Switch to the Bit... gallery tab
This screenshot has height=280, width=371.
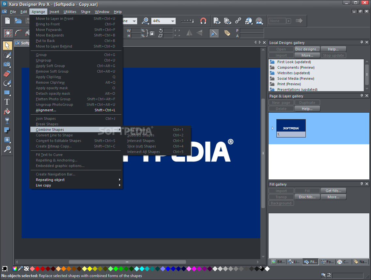click(278, 261)
